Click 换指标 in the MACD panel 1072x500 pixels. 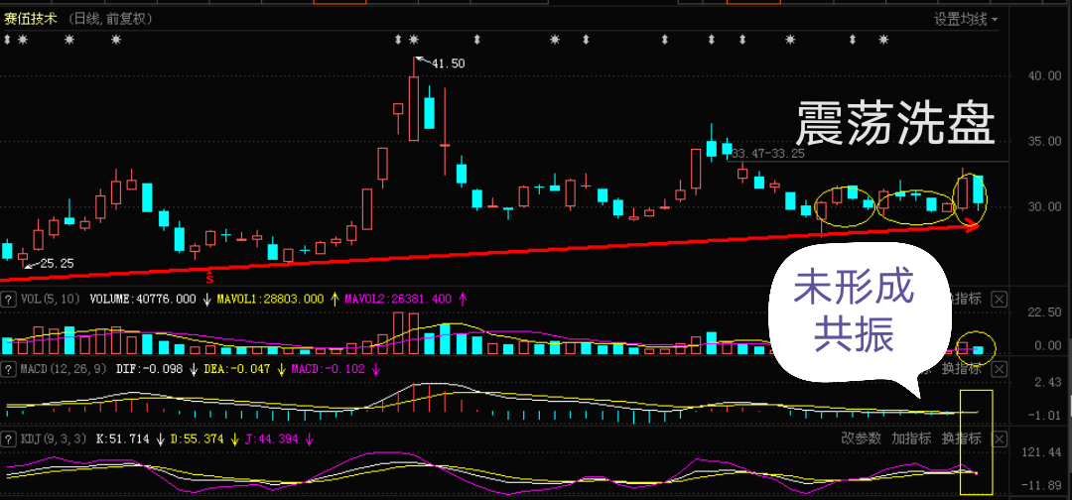tap(961, 369)
